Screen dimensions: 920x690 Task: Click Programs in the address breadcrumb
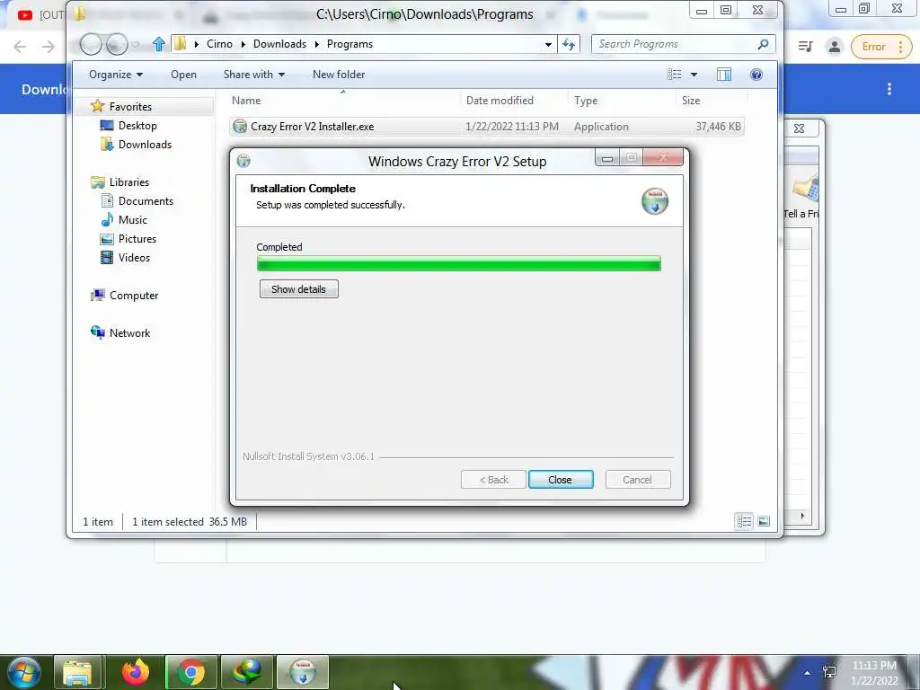(349, 44)
